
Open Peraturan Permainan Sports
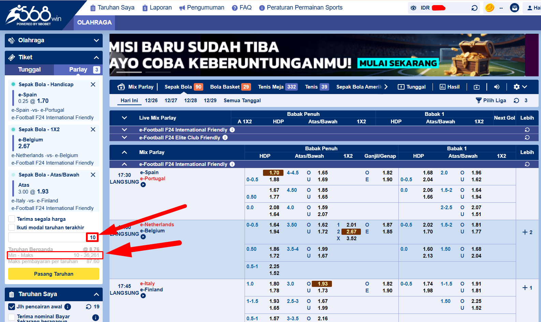click(x=301, y=7)
